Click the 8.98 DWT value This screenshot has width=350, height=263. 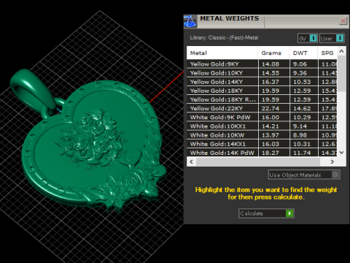tap(300, 135)
